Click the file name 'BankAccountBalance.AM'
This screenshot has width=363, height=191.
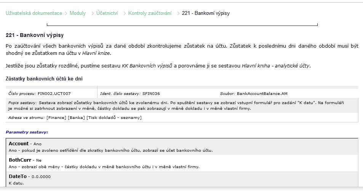click(262, 94)
